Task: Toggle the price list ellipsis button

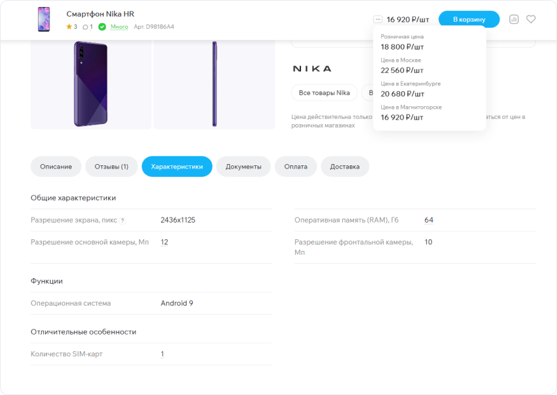Action: 378,19
